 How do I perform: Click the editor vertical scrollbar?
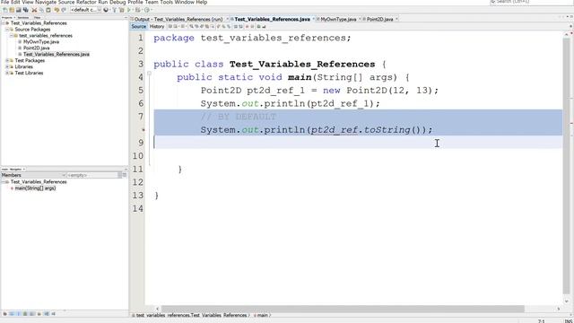[x=566, y=165]
